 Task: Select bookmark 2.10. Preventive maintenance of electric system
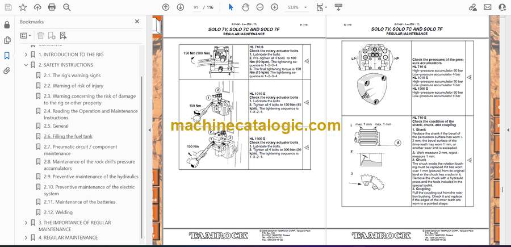click(x=89, y=190)
